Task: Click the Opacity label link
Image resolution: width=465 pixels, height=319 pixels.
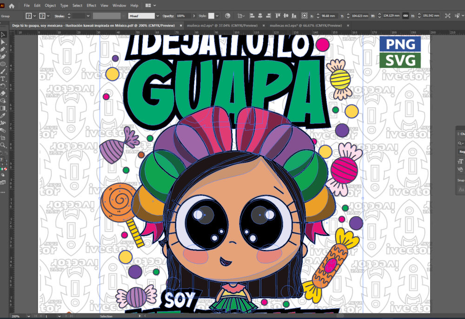Action: pyautogui.click(x=168, y=16)
